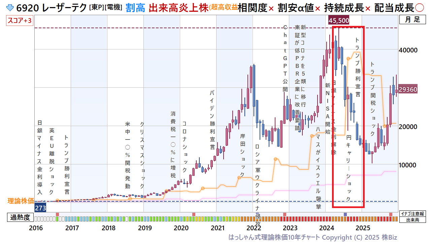Click the purple イナゴ注意報 marker in 2024
431x242 pixels.
[345, 214]
